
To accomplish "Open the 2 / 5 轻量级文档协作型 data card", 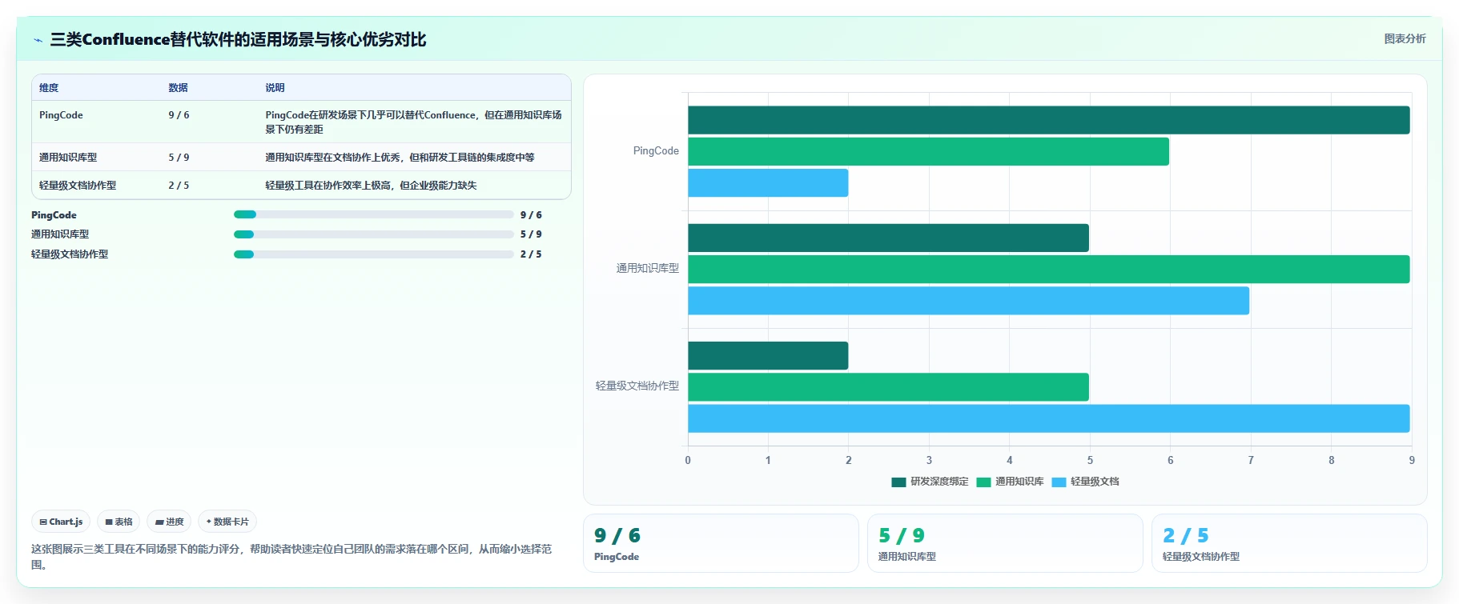I will tap(1289, 543).
